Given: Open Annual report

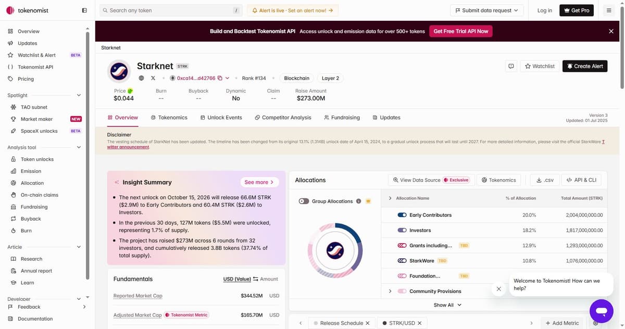Looking at the screenshot, I should 36,271.
